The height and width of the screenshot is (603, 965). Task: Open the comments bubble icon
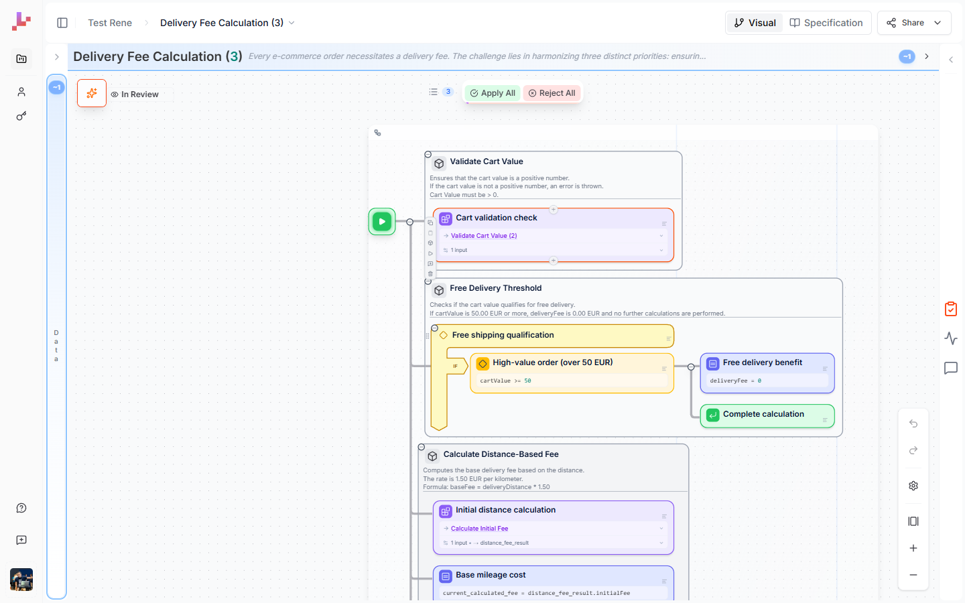(950, 368)
